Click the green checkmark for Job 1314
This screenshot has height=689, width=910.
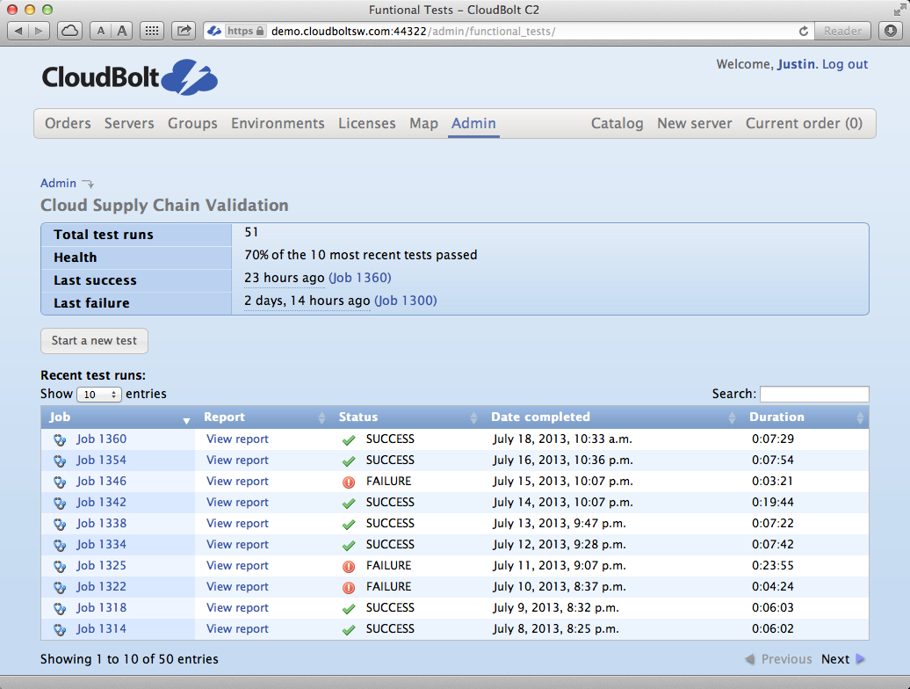click(349, 630)
